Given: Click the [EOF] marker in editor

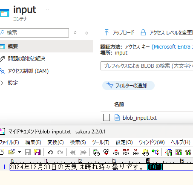Looking at the screenshot, I should pos(155,167).
